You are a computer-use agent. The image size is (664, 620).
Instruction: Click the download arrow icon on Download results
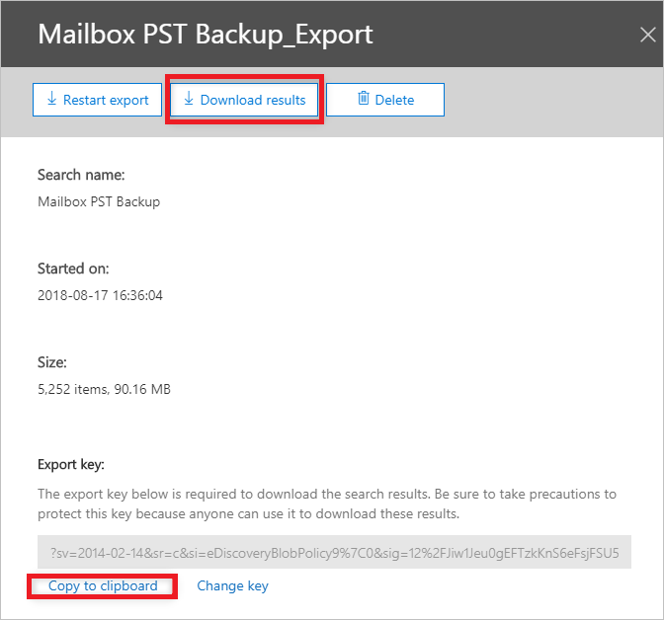[189, 99]
